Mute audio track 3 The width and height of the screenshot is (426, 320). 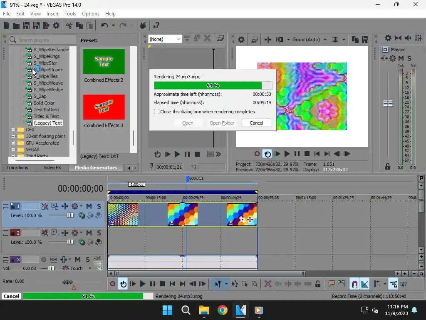click(x=78, y=260)
